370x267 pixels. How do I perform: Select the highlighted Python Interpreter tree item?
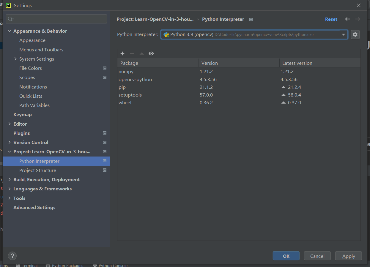point(56,161)
